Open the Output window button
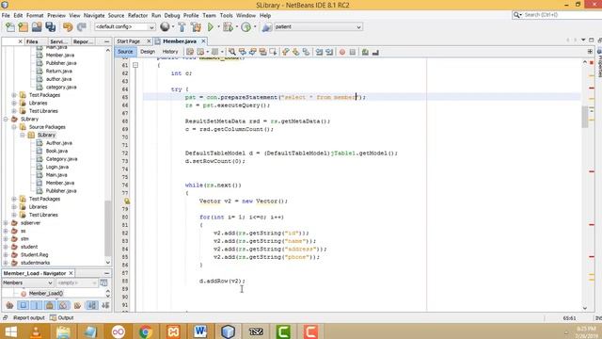This screenshot has height=339, width=602. [61, 318]
